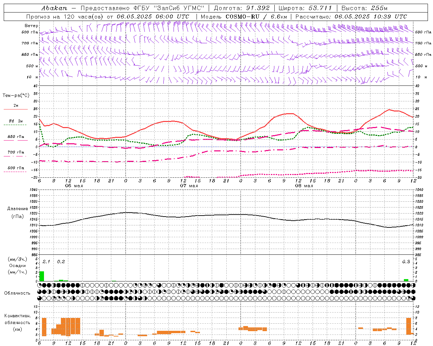Click the Осадки precipitation label
Image resolution: width=433 pixels, height=346 pixels.
(x=18, y=266)
